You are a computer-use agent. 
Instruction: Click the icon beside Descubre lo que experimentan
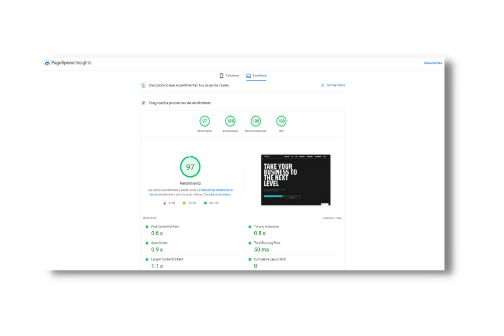click(x=143, y=85)
